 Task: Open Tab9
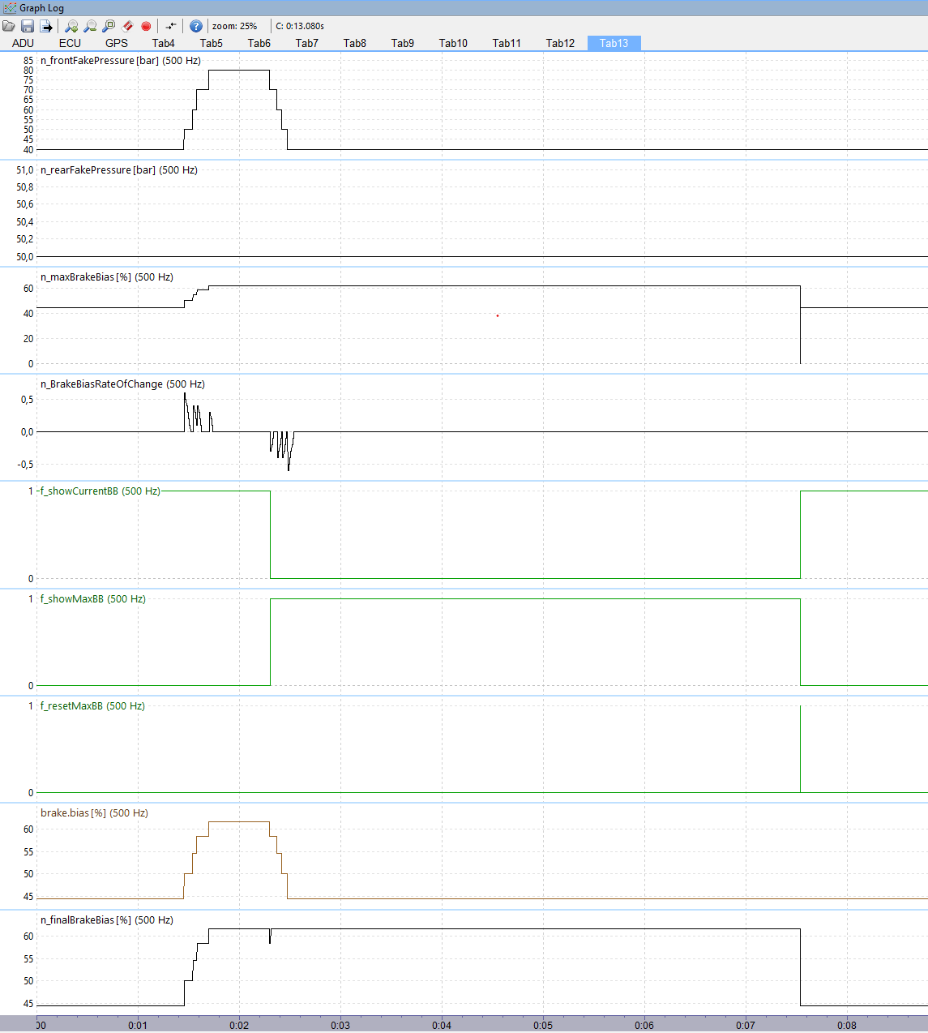(x=403, y=43)
